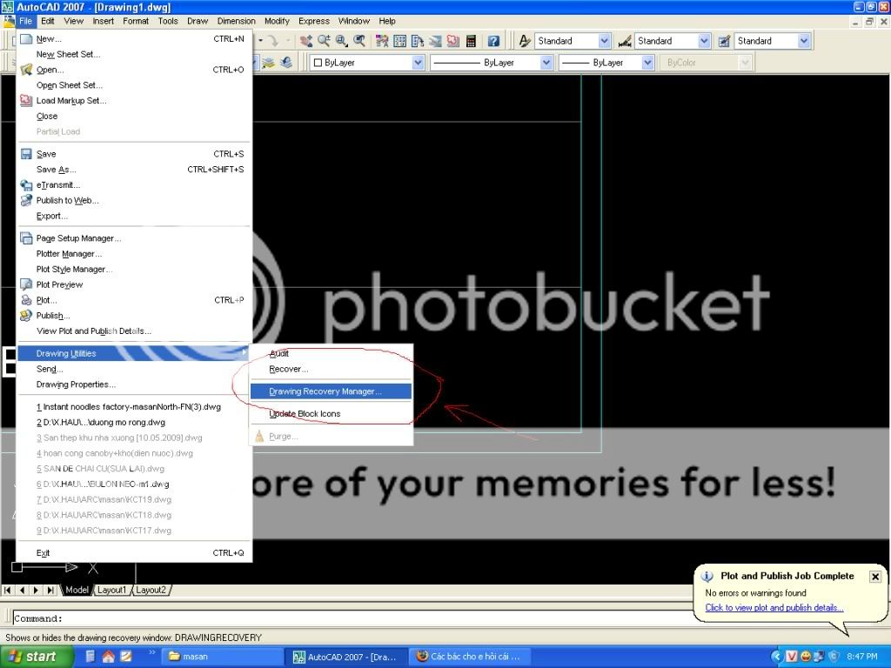
Task: Launch the QuickCalc calculator icon
Action: pos(471,41)
